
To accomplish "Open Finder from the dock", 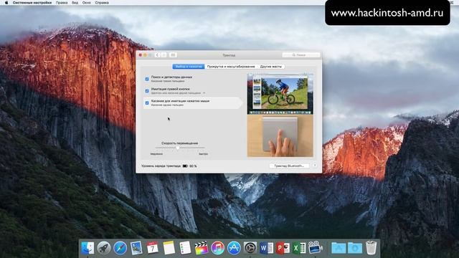I will 87,248.
